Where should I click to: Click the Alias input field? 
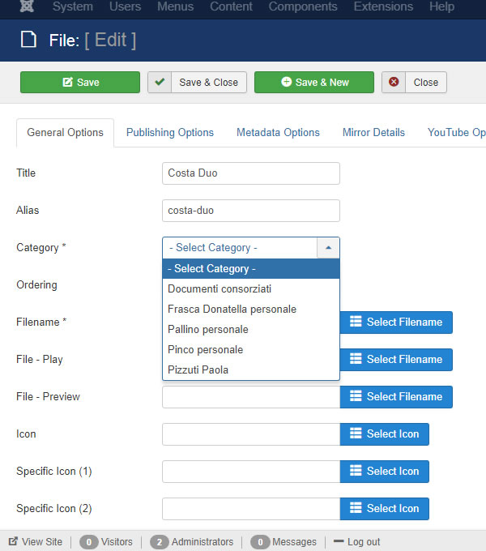pos(250,211)
